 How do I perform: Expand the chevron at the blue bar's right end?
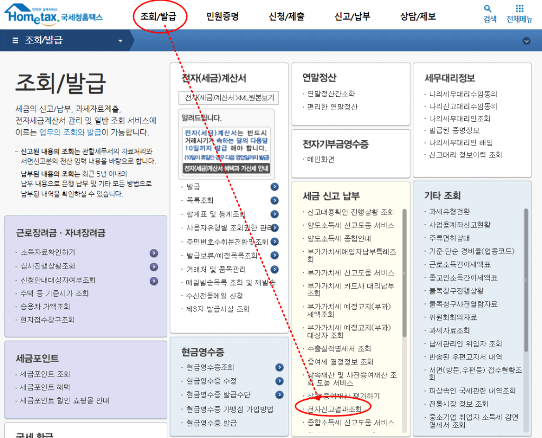point(526,39)
